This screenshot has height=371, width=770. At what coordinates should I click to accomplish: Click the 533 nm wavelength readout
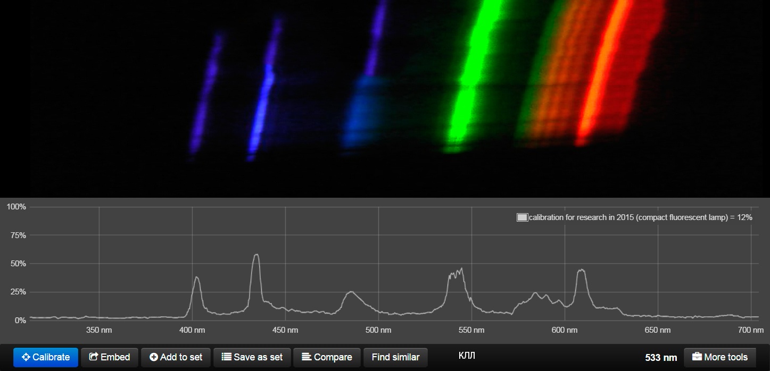pos(661,358)
